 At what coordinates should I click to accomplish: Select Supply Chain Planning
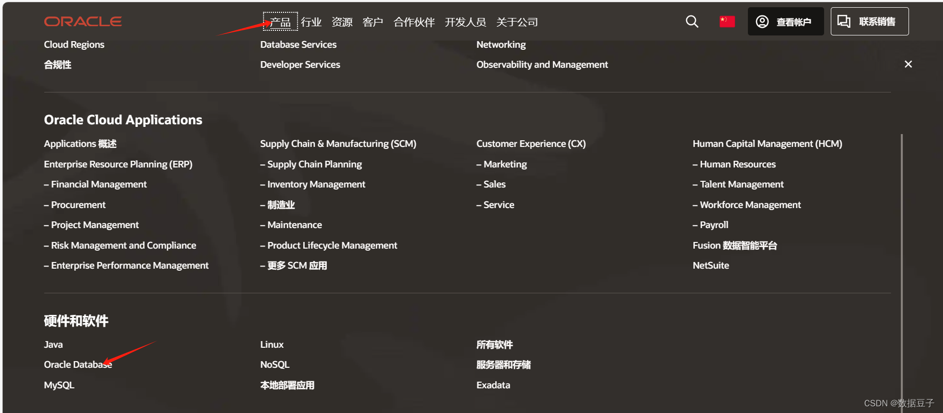(311, 164)
